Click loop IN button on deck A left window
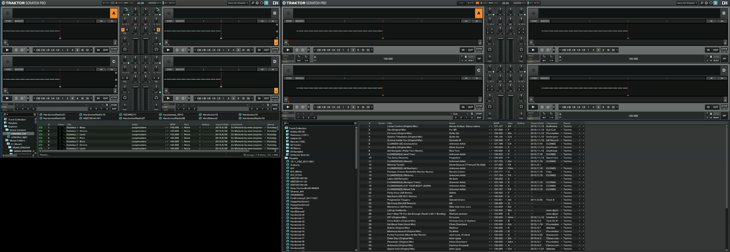The width and height of the screenshot is (730, 252). point(98,50)
